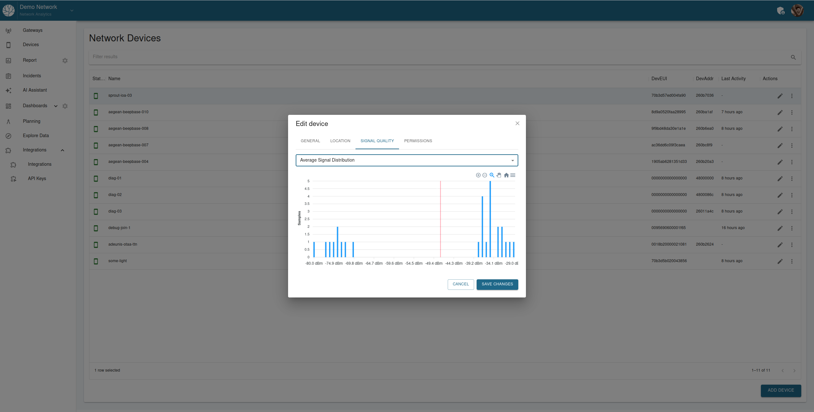Click chart zoom in icon
Screen dimensions: 814x412
(478, 175)
